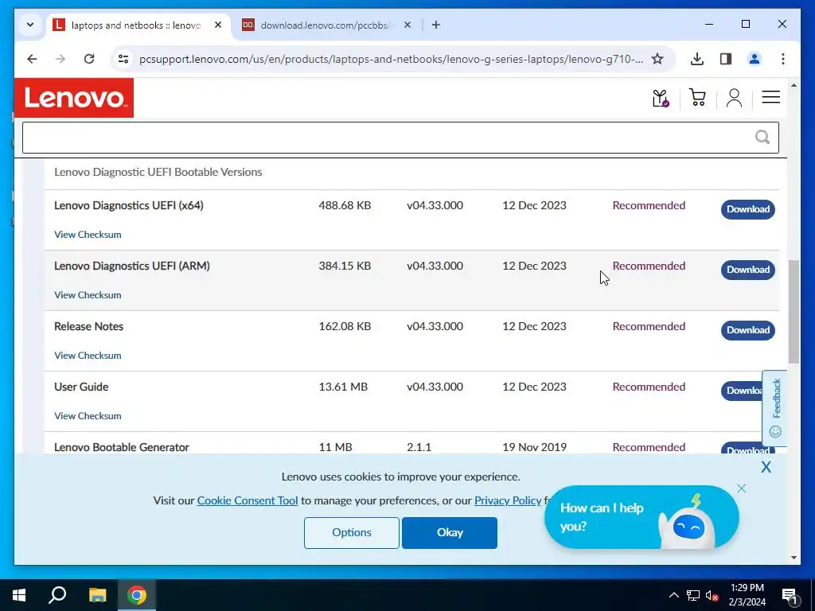
Task: Click the search magnifier icon
Action: (762, 137)
